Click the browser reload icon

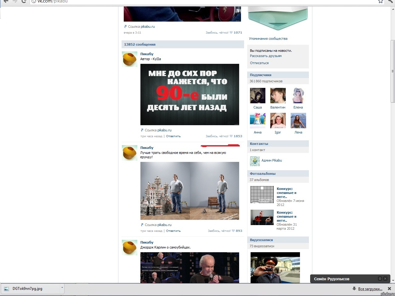tap(24, 1)
